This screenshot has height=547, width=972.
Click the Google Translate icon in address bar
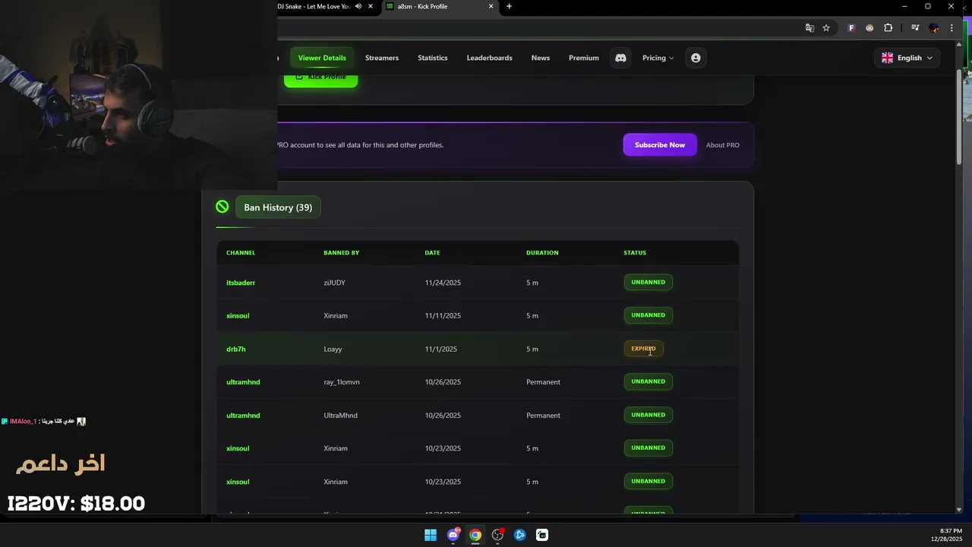(809, 28)
